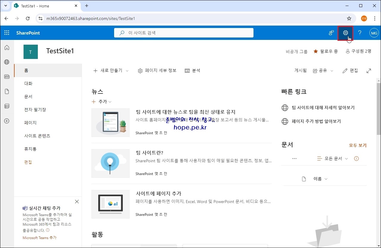The image size is (381, 248).
Task: Open a new browser tab
Action: click(87, 6)
